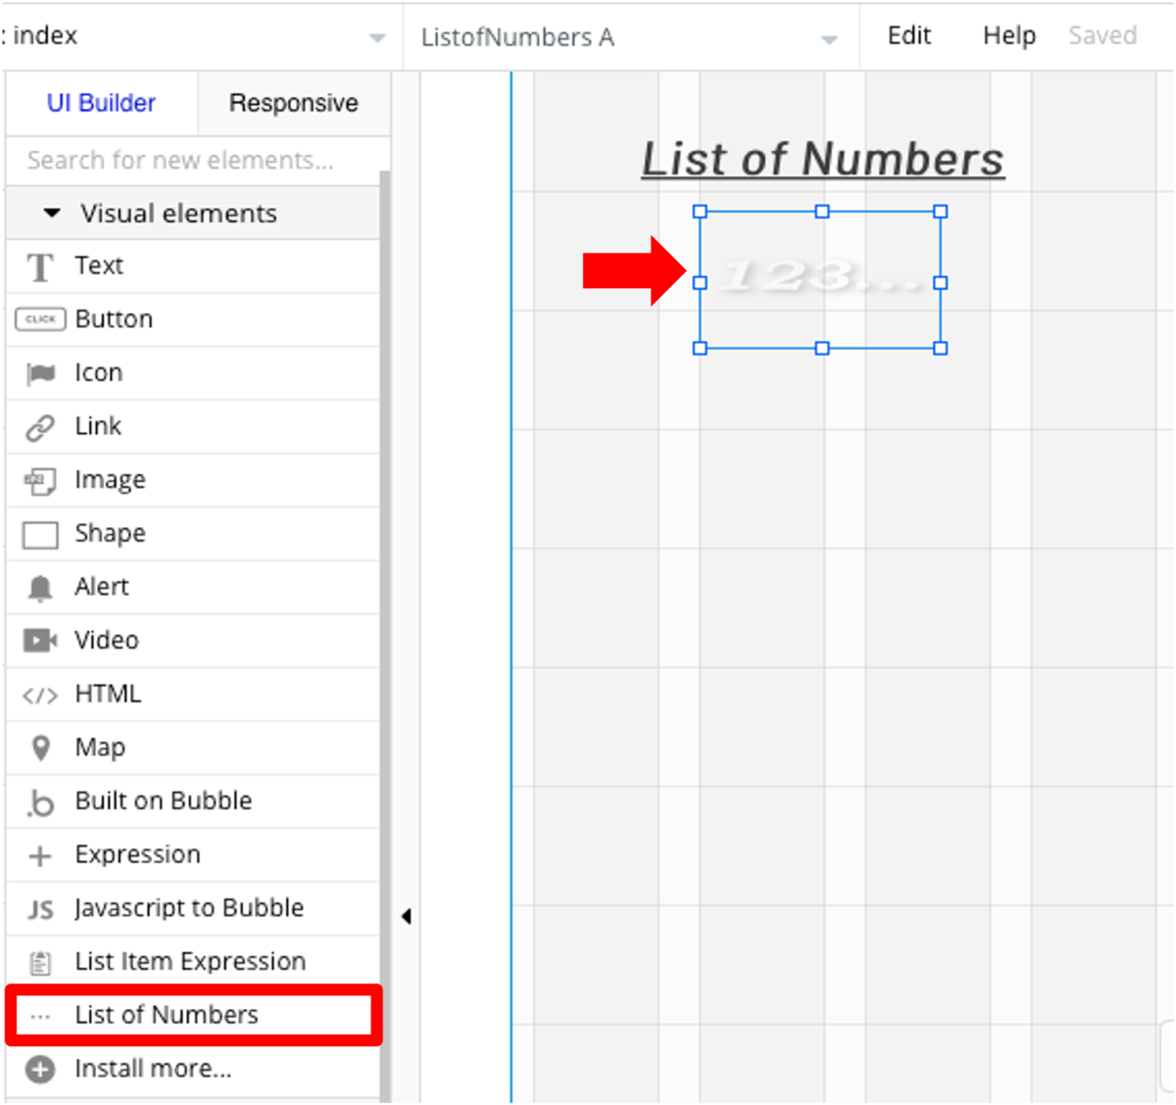Select the List of Numbers heading on canvas
1176x1105 pixels.
pyautogui.click(x=822, y=159)
